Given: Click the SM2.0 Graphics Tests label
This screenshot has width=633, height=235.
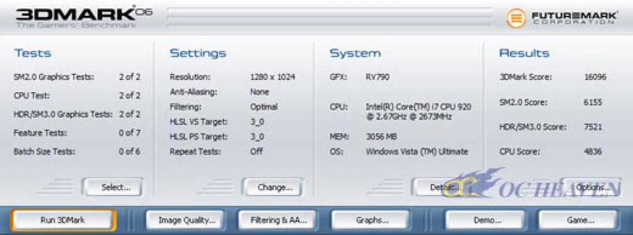Looking at the screenshot, I should pos(54,77).
